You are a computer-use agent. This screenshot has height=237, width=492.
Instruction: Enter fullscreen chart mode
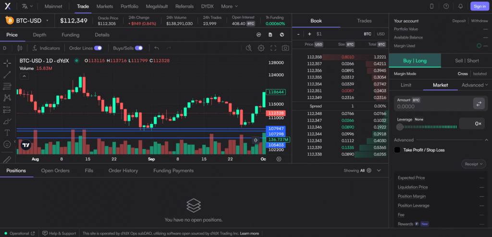pos(273,48)
